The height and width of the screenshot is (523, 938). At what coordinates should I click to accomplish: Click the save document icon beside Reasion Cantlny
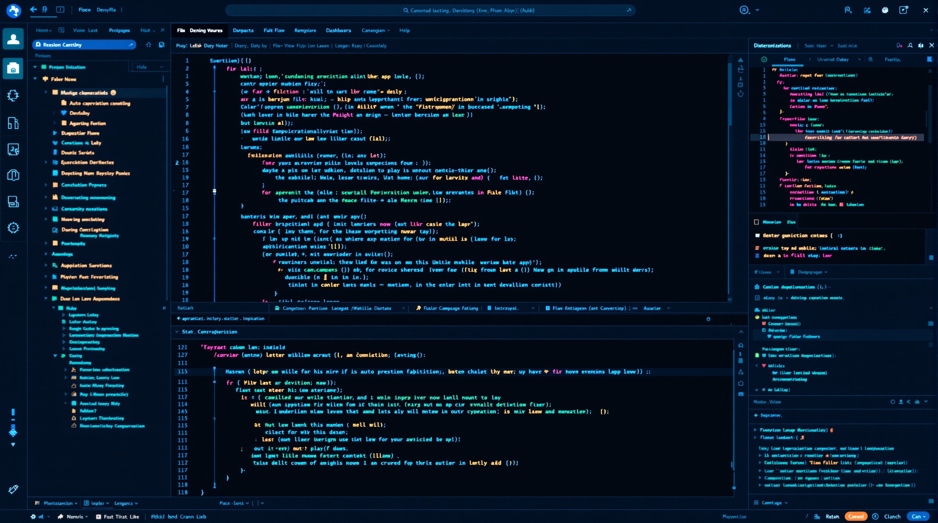[162, 45]
